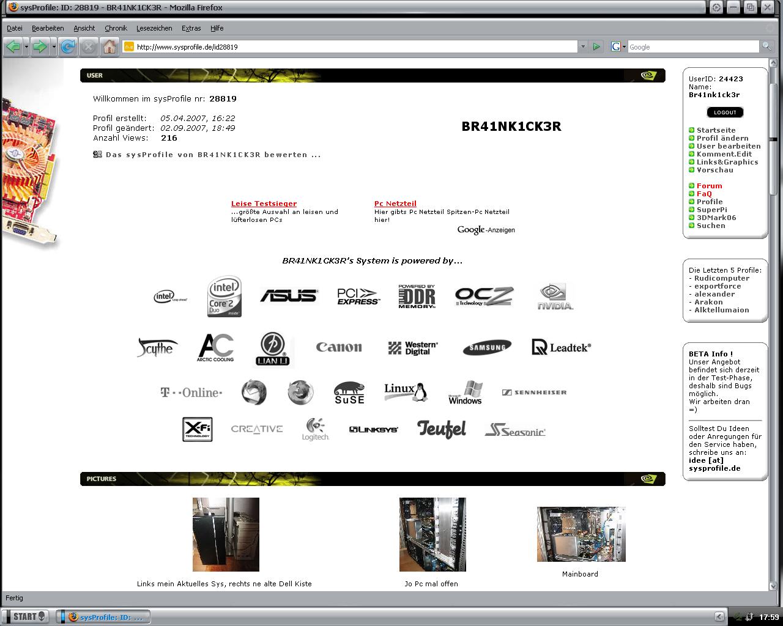
Task: Click the Samsung logo
Action: [487, 348]
